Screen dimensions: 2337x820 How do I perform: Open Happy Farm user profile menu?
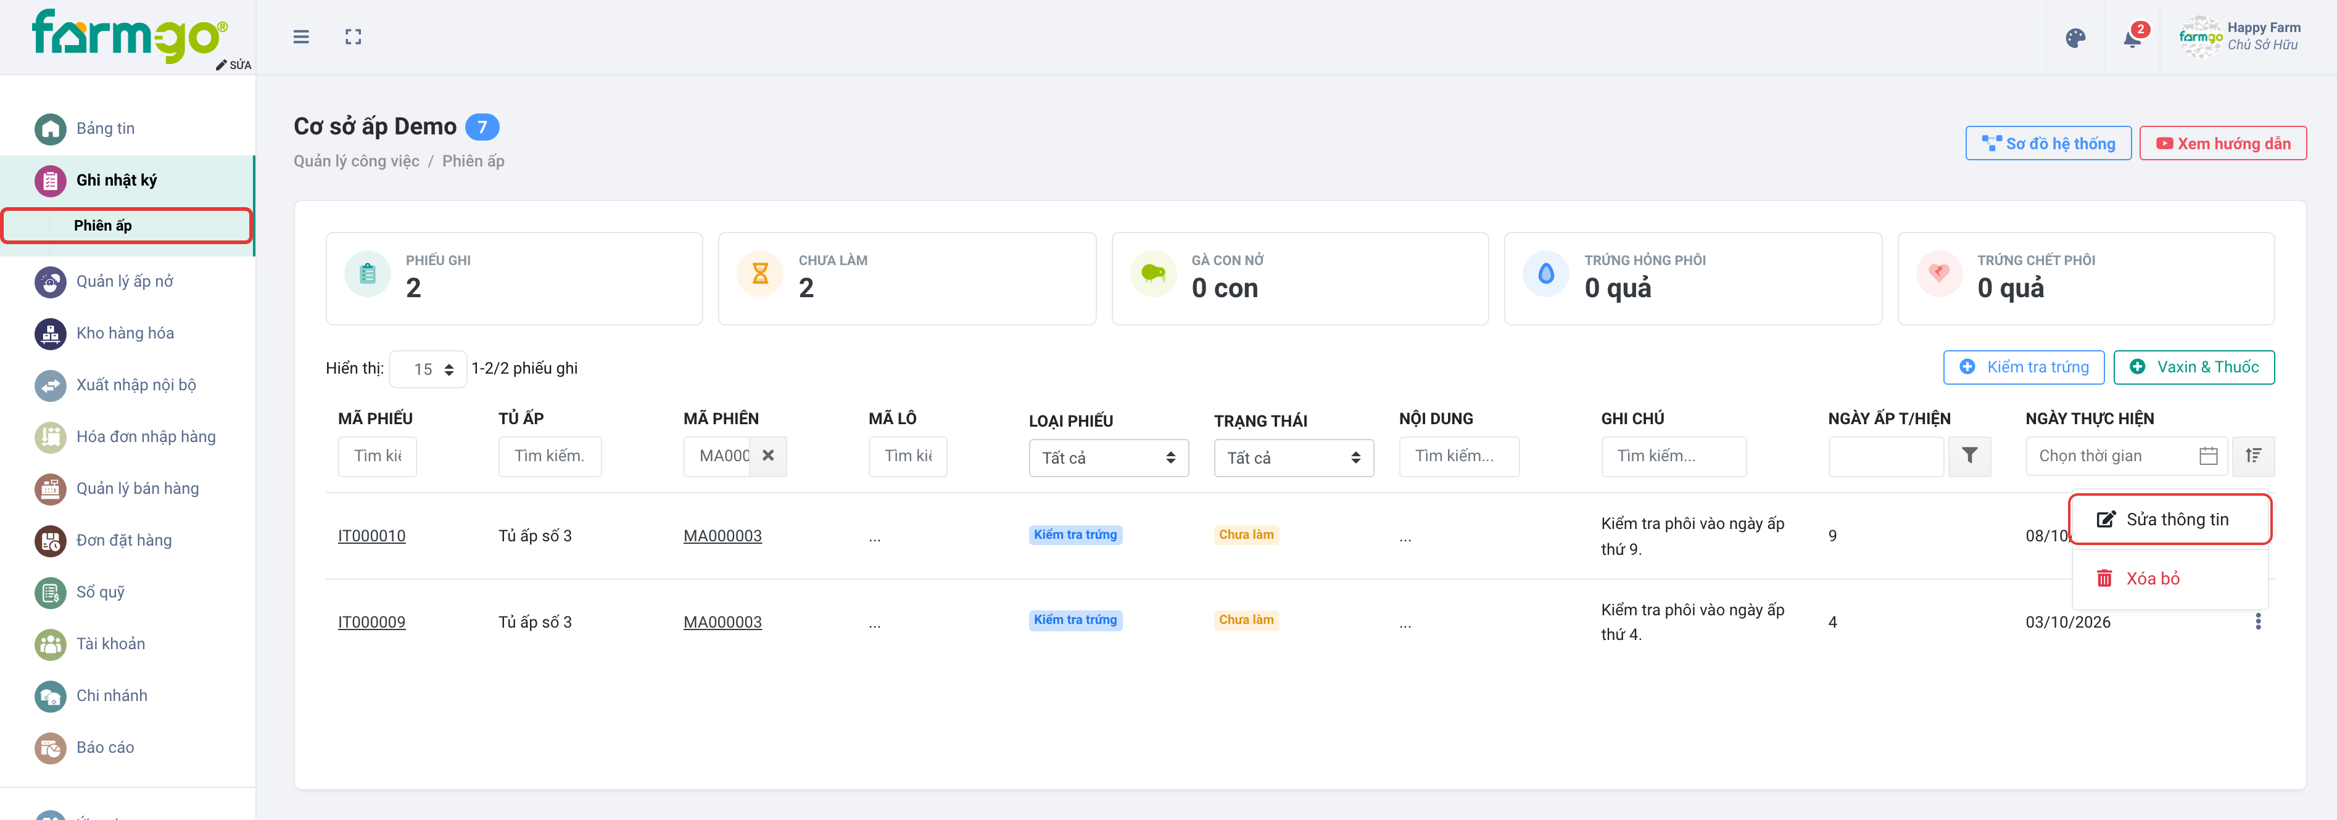point(2240,37)
